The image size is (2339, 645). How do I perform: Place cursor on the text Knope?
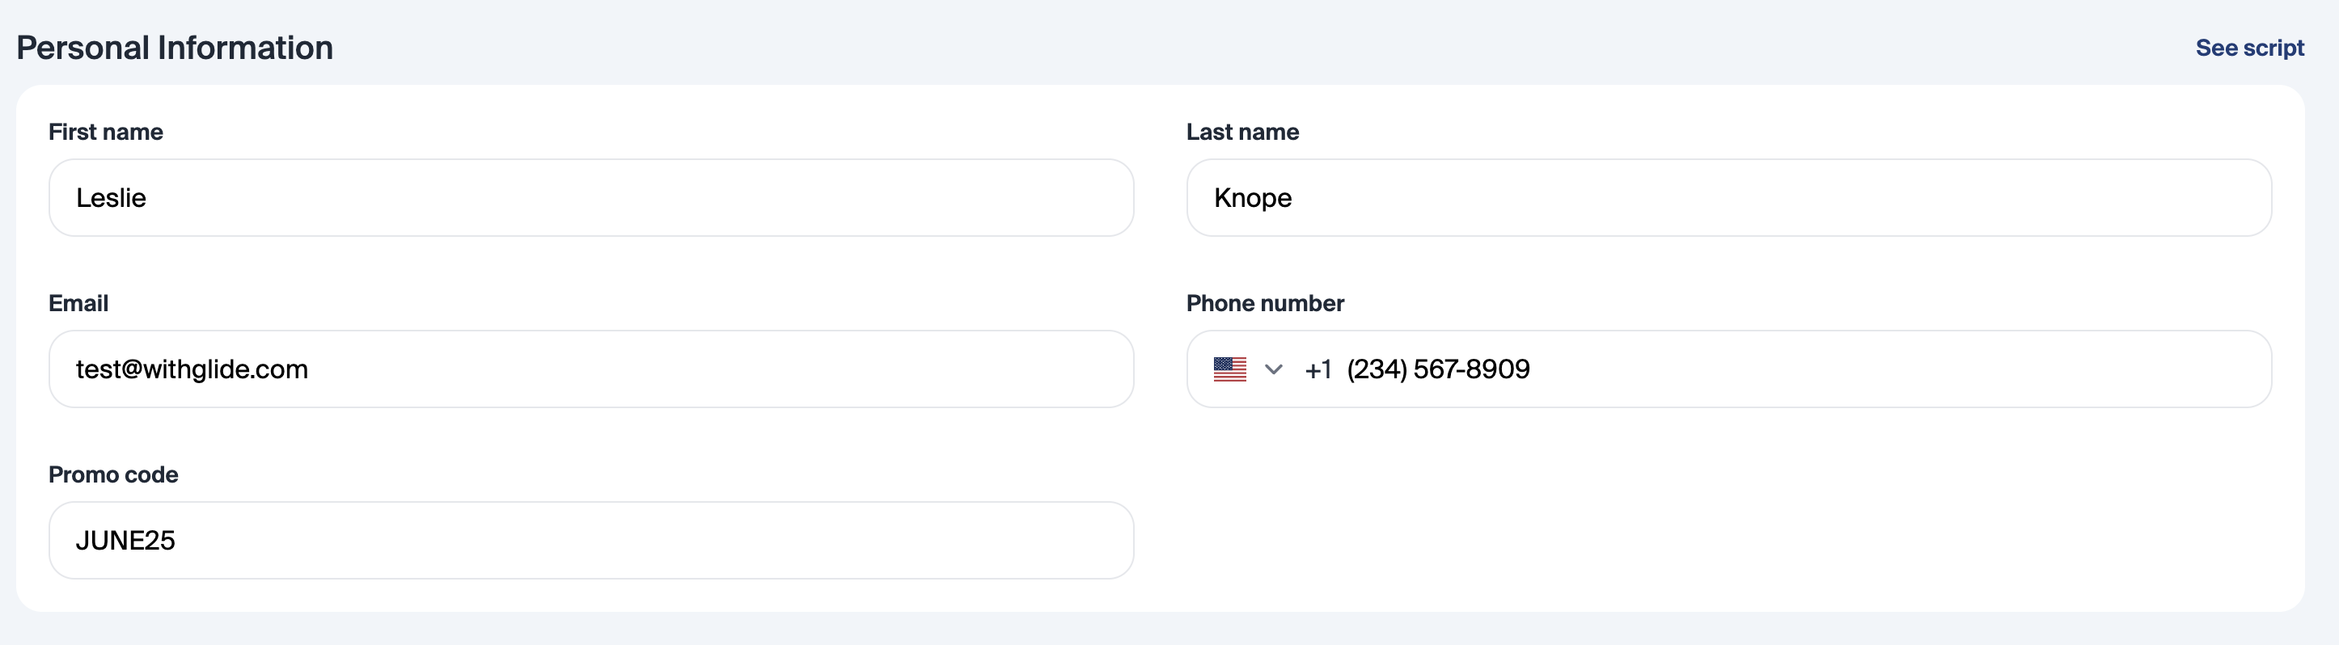(1252, 198)
